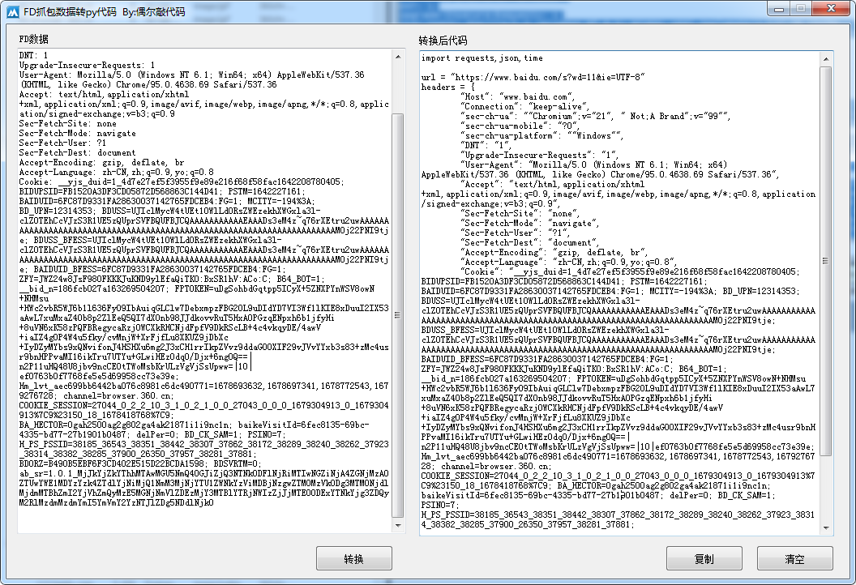Click the "Connection": "keep-alive" line
This screenshot has width=856, height=585.
tap(524, 106)
